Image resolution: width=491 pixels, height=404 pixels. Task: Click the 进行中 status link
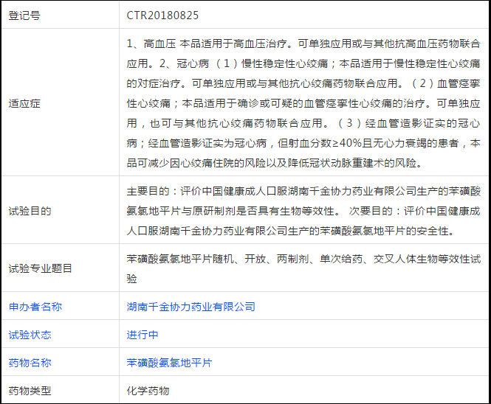(143, 335)
